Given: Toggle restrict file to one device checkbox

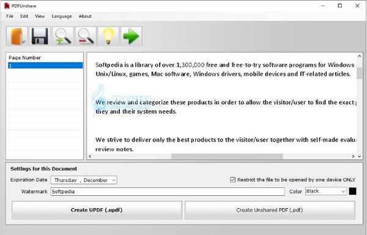Looking at the screenshot, I should click(232, 179).
